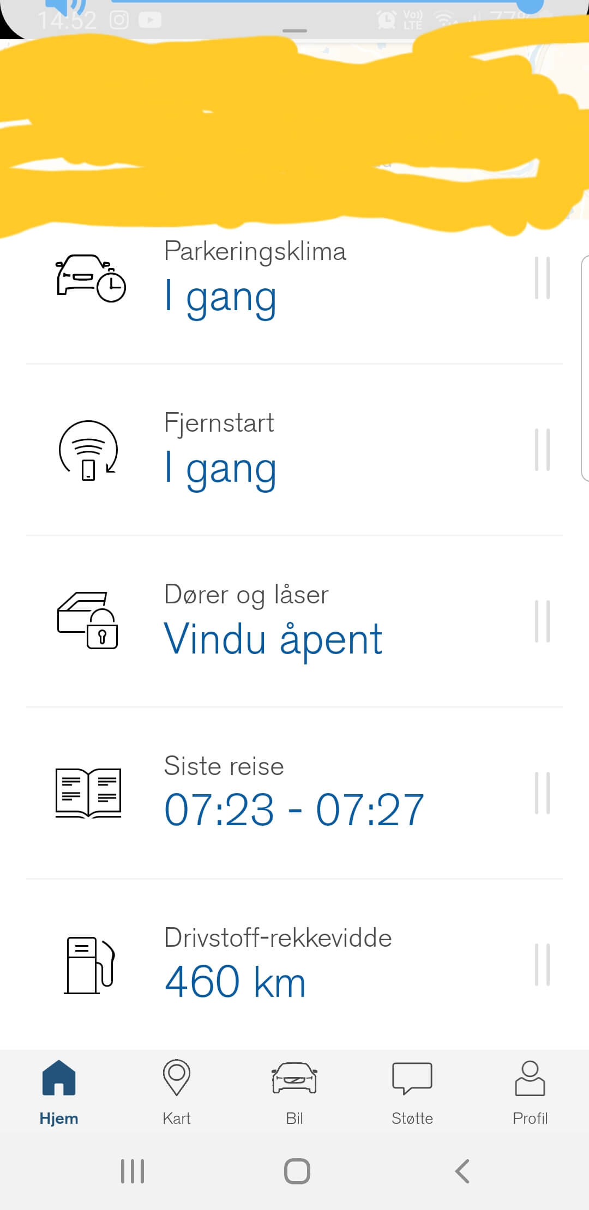Tap the Parkeringsklima car-with-clock icon

[x=91, y=278]
